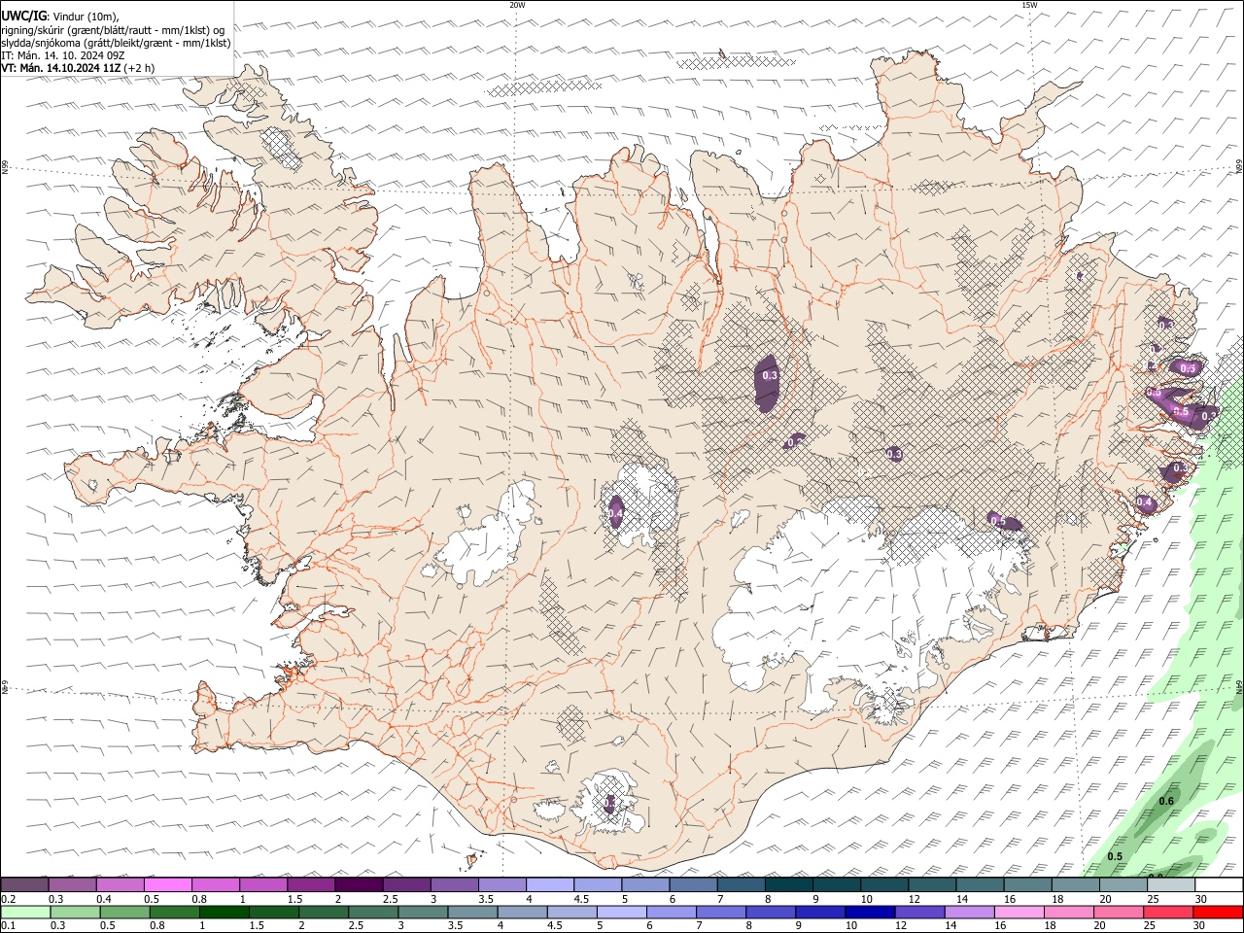Pick the dark purple top-row swatch after 2

click(359, 885)
